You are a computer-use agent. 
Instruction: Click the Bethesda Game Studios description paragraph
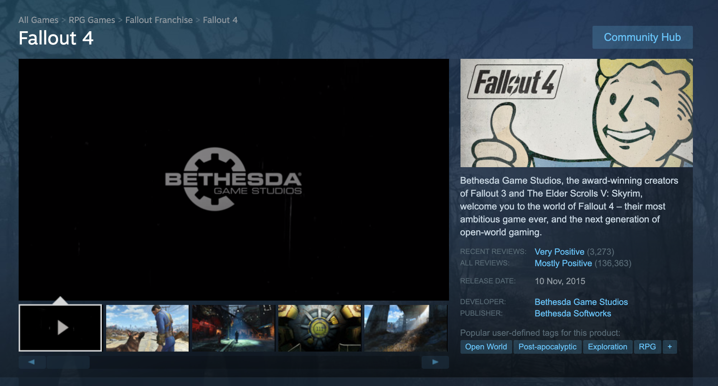(569, 206)
